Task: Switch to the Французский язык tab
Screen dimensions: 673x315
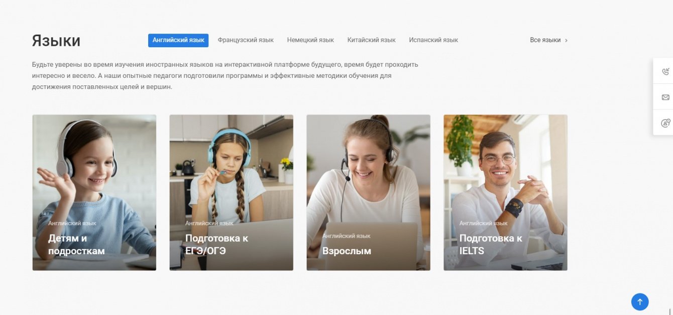Action: [x=246, y=40]
